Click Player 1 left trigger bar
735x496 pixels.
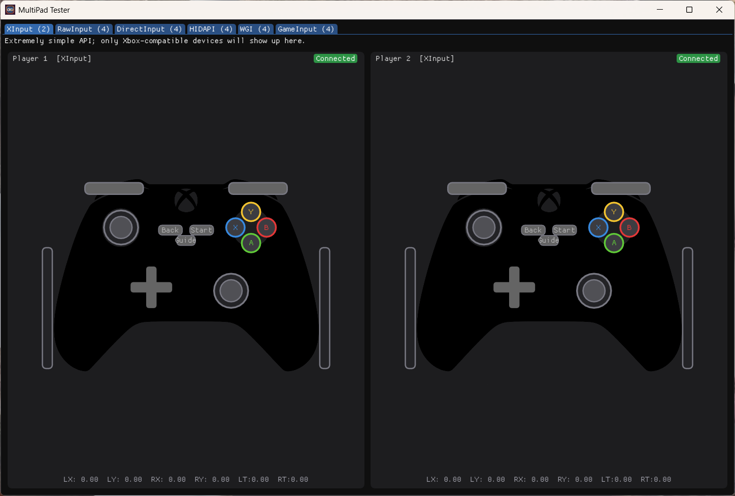click(x=47, y=308)
